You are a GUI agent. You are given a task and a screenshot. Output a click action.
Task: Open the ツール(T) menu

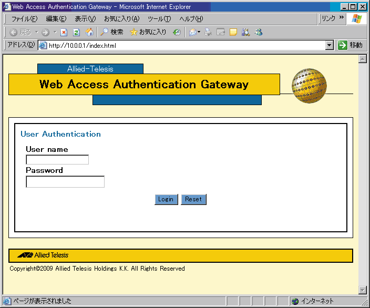point(159,18)
